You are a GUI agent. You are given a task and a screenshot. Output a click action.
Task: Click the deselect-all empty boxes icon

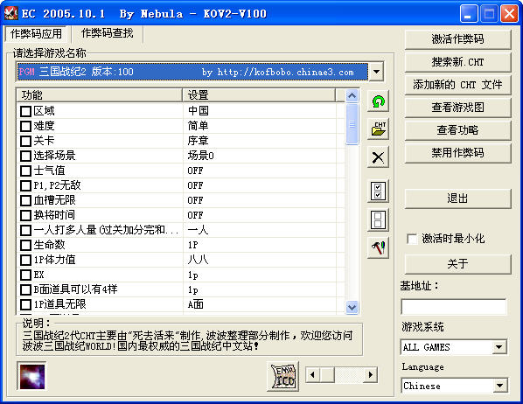tap(378, 219)
